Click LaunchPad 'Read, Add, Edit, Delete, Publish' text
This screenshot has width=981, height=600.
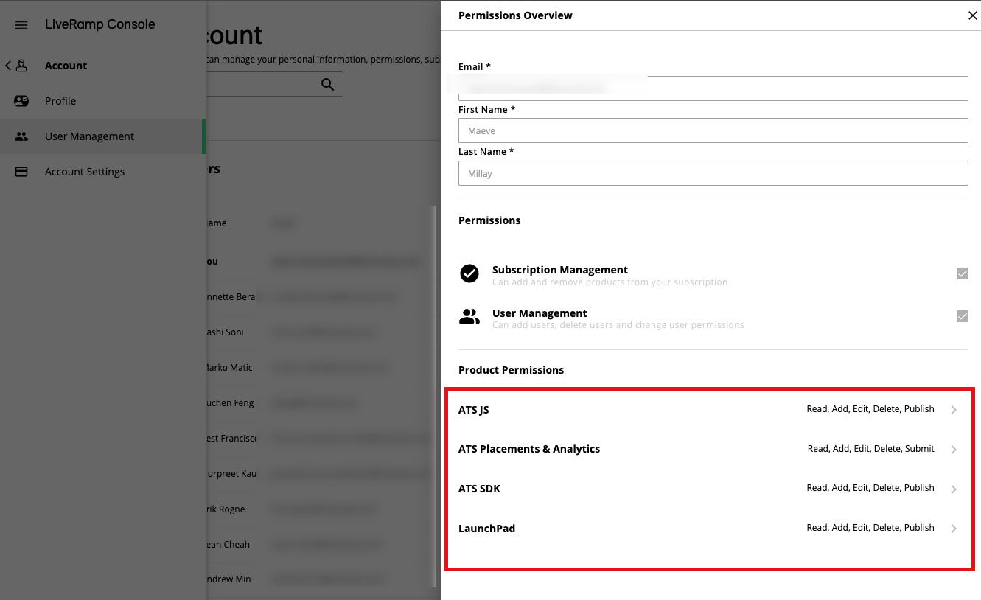pos(870,528)
